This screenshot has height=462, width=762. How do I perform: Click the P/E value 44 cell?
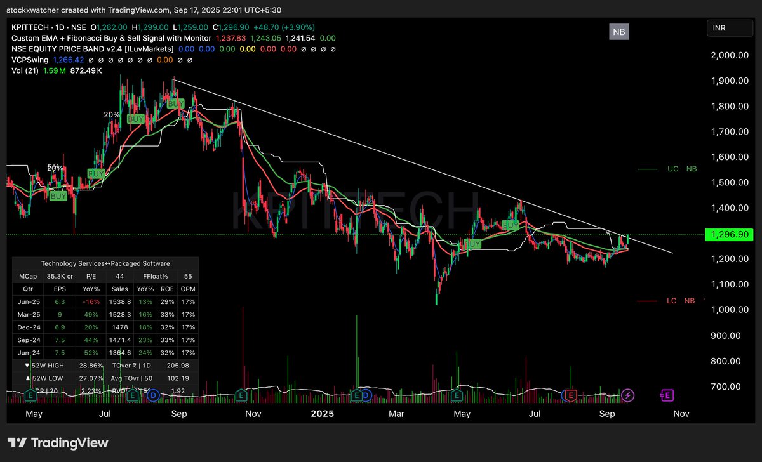click(119, 276)
